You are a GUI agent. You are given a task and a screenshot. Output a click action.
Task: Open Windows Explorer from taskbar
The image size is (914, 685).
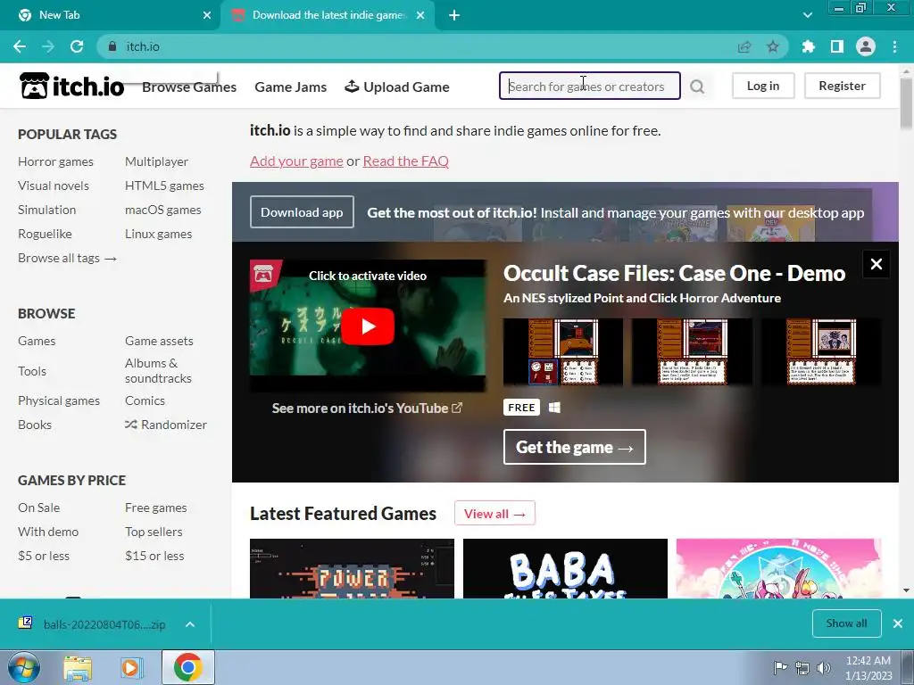[79, 667]
